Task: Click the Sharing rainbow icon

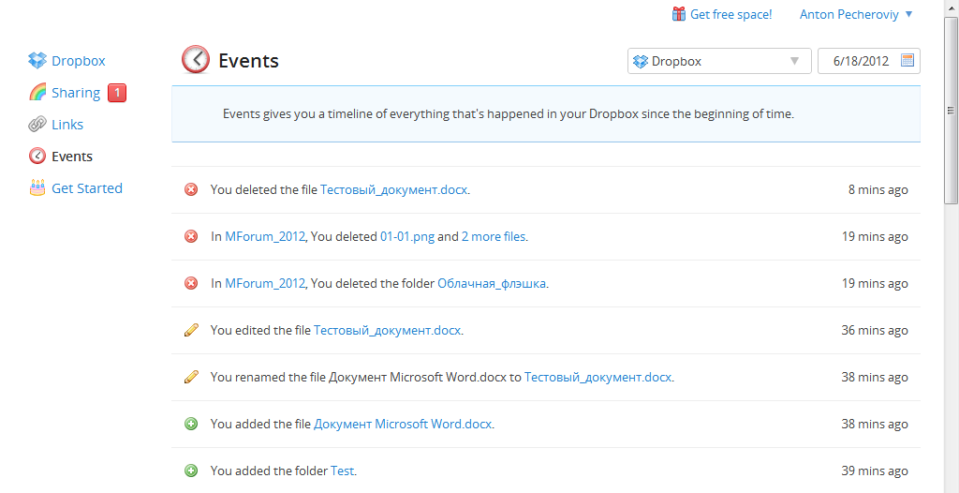Action: [x=37, y=93]
